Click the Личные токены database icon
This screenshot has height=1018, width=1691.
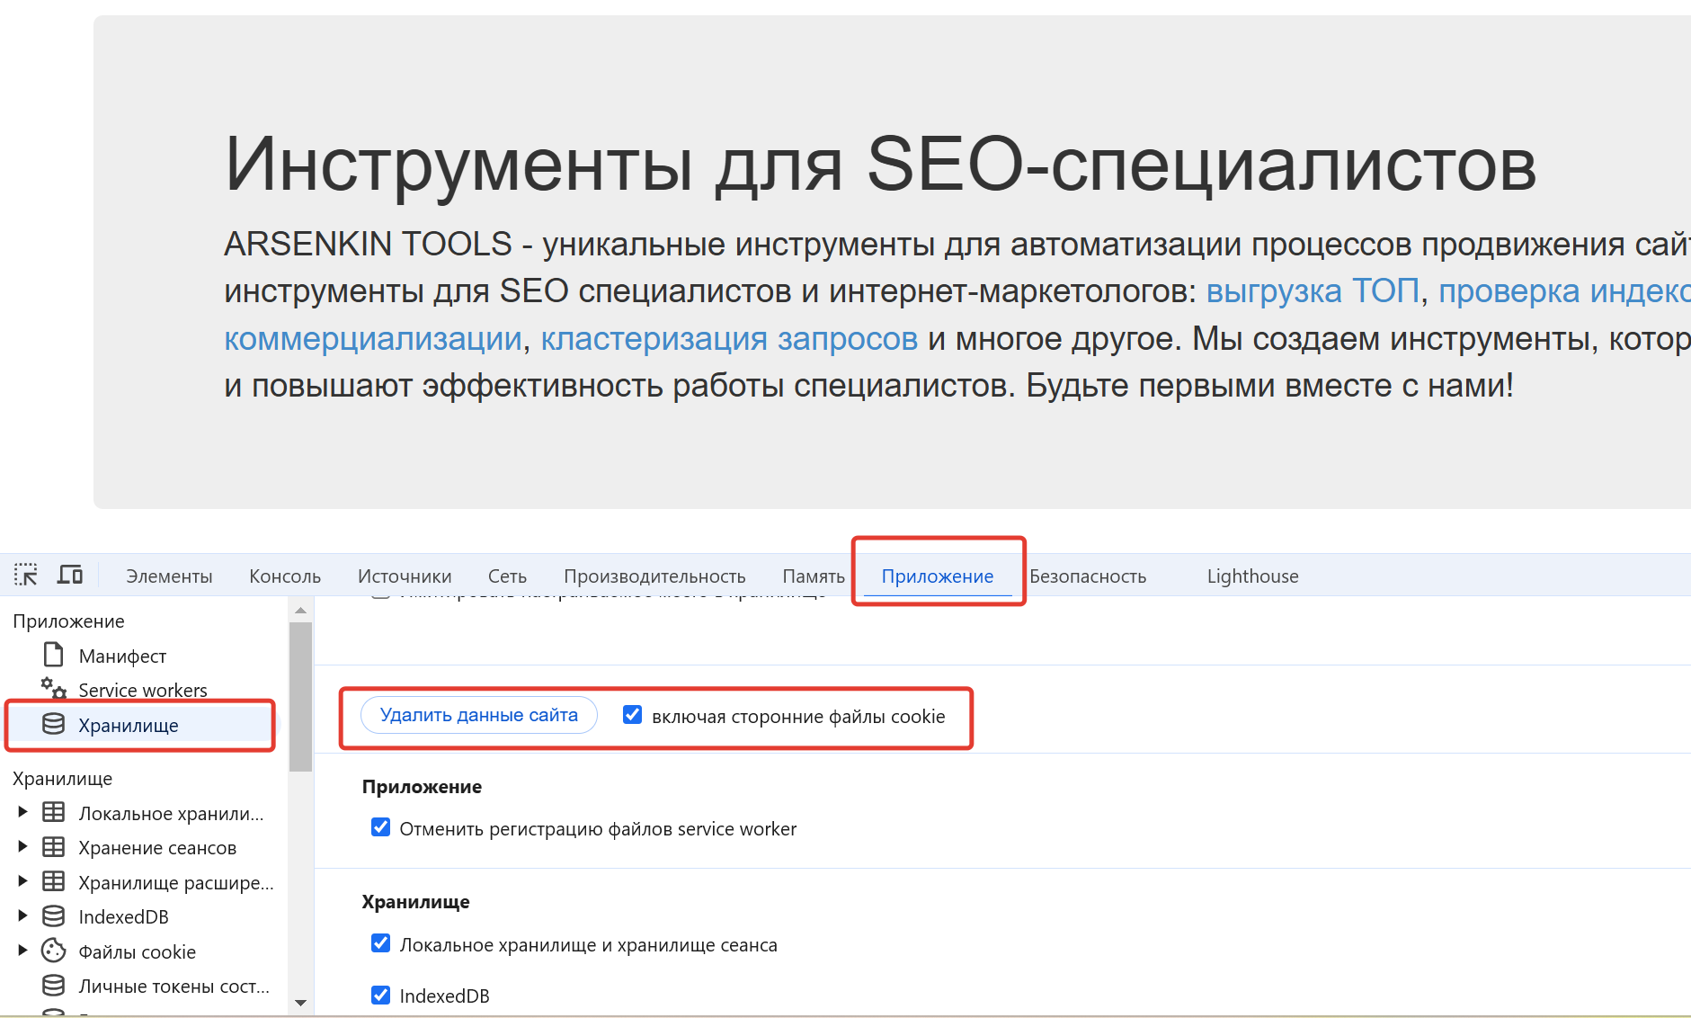[54, 986]
